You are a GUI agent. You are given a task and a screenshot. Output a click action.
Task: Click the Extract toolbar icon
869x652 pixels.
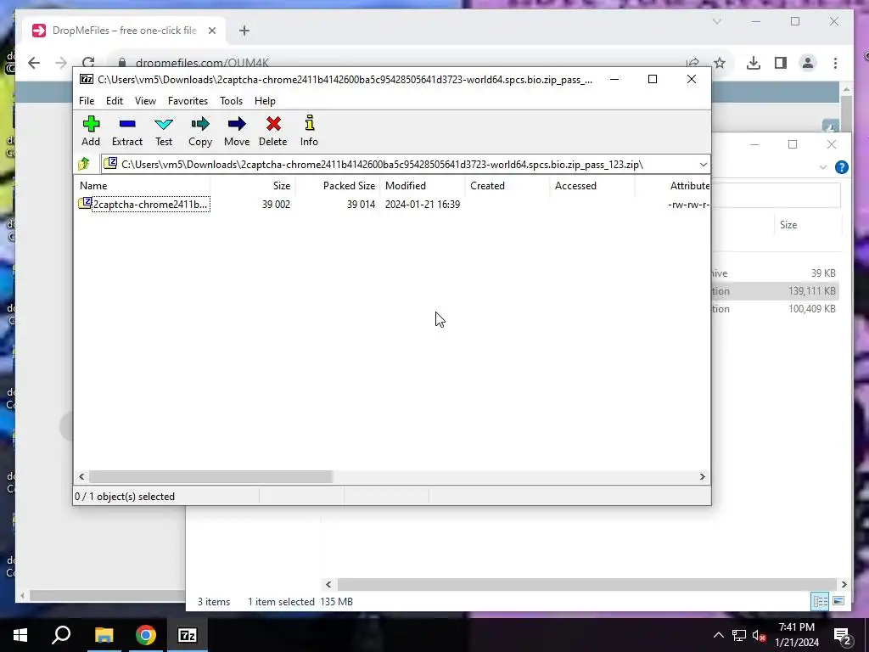[127, 131]
